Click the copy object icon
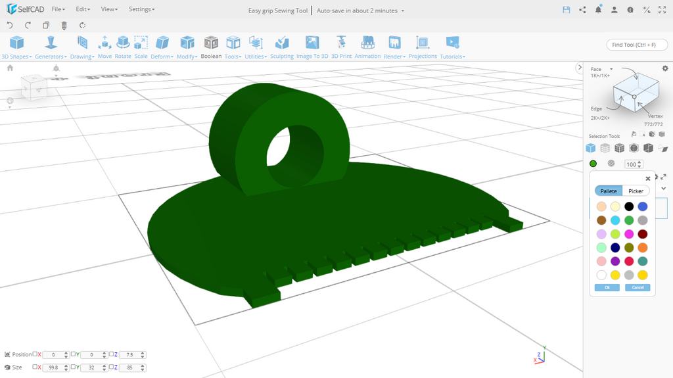The image size is (673, 378). [x=46, y=26]
